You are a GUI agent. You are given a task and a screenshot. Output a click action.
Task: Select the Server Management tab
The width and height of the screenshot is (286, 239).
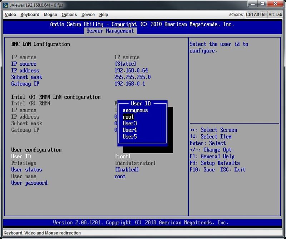point(110,31)
